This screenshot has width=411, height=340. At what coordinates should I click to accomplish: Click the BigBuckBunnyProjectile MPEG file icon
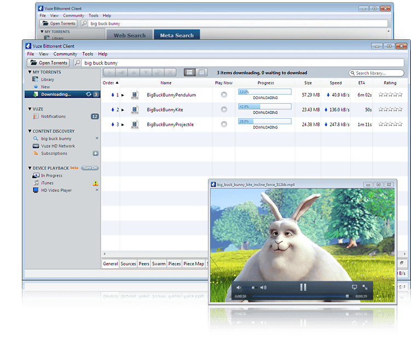point(135,124)
